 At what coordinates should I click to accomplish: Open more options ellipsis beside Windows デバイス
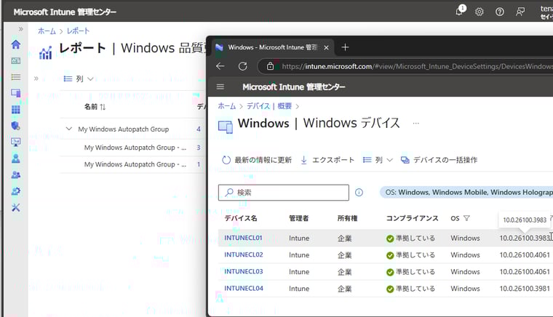(x=416, y=124)
